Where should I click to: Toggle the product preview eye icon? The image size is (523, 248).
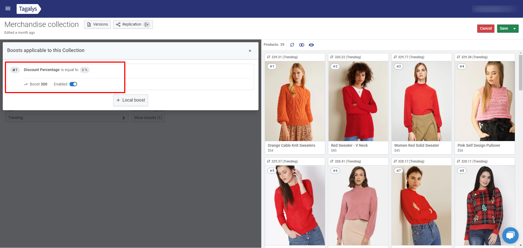(311, 45)
